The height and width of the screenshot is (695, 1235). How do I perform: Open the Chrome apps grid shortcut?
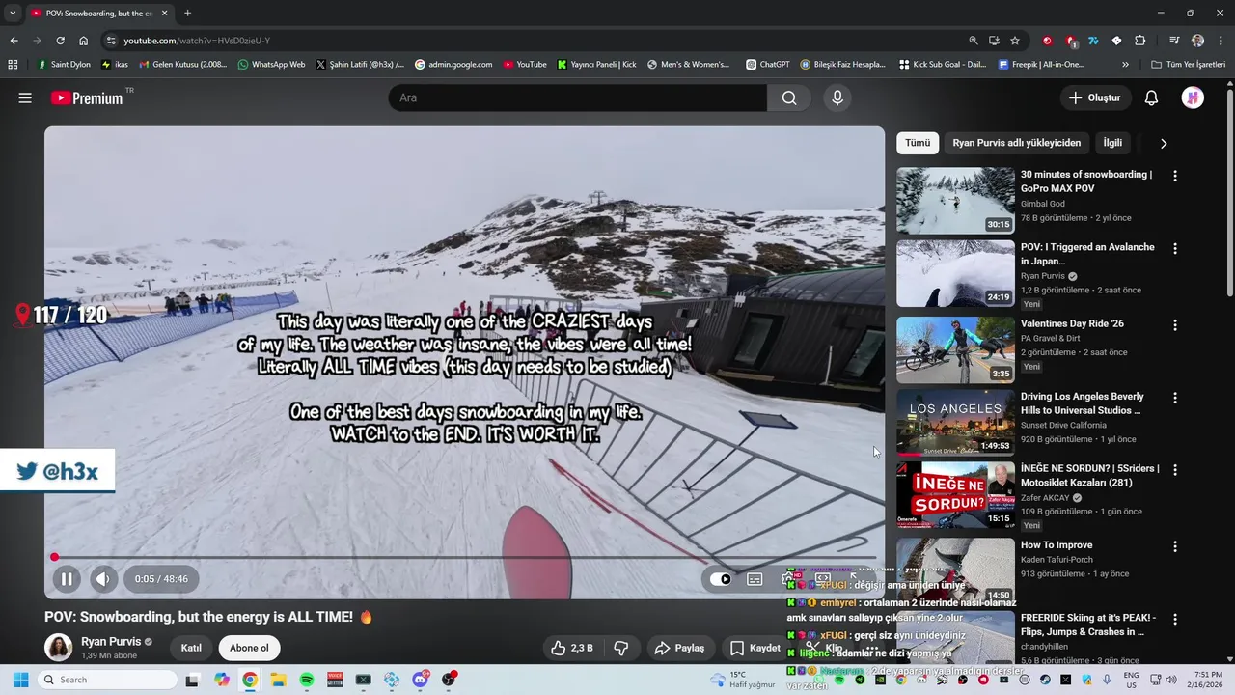point(13,65)
